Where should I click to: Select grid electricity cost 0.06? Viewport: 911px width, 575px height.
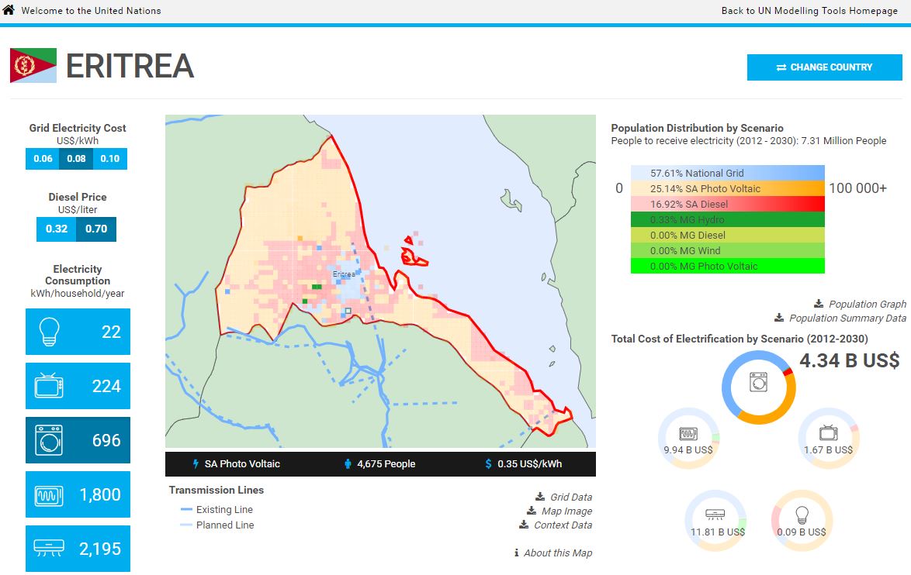pyautogui.click(x=43, y=158)
